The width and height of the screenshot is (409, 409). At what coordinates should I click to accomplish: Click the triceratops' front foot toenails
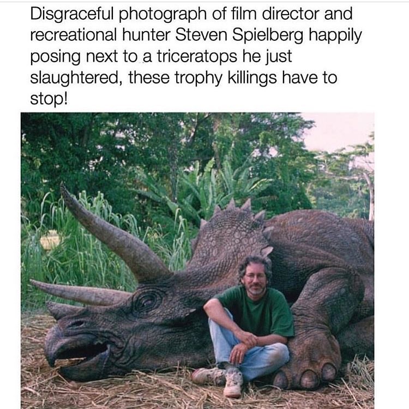click(305, 377)
